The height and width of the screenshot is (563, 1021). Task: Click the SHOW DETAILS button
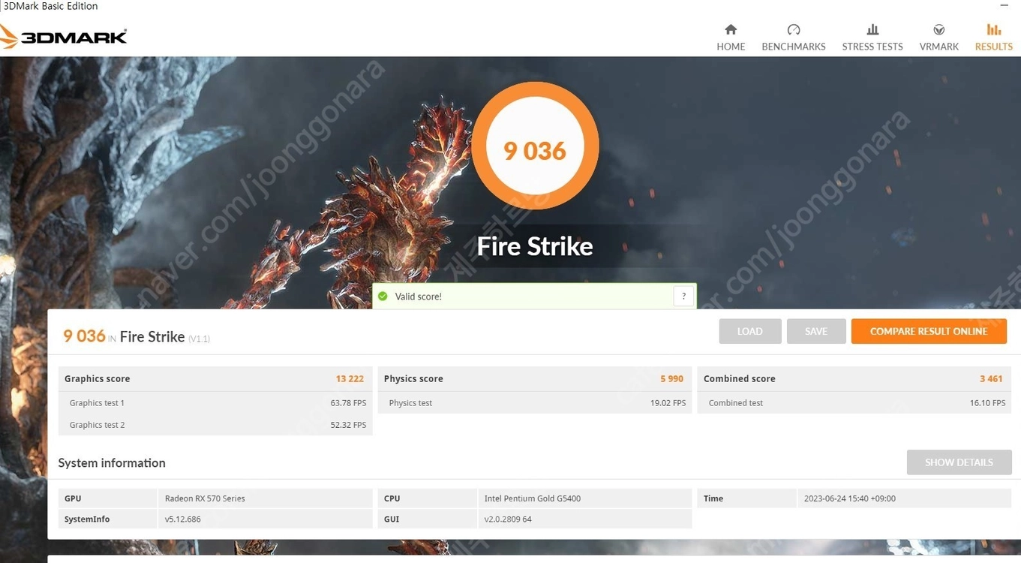959,462
